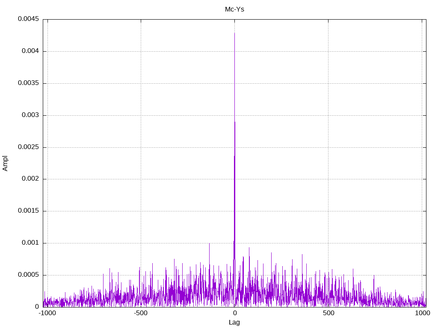Pick the 0.0035 y-axis tick label
This screenshot has width=438, height=328.
tap(28, 83)
